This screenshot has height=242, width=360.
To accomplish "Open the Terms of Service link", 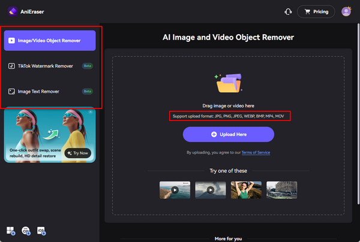I will pyautogui.click(x=256, y=153).
